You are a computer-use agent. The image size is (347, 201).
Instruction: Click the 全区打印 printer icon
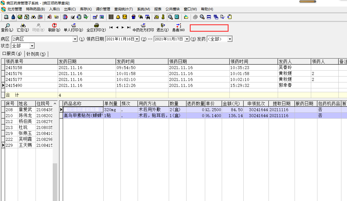[96, 26]
